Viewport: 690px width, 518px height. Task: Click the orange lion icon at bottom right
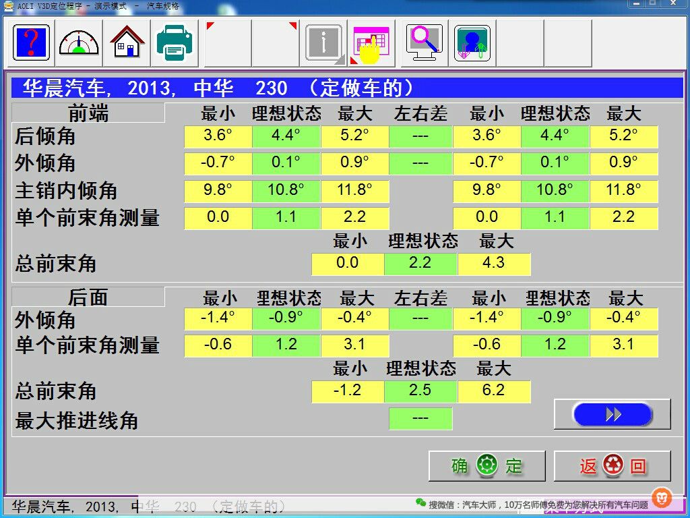[662, 498]
